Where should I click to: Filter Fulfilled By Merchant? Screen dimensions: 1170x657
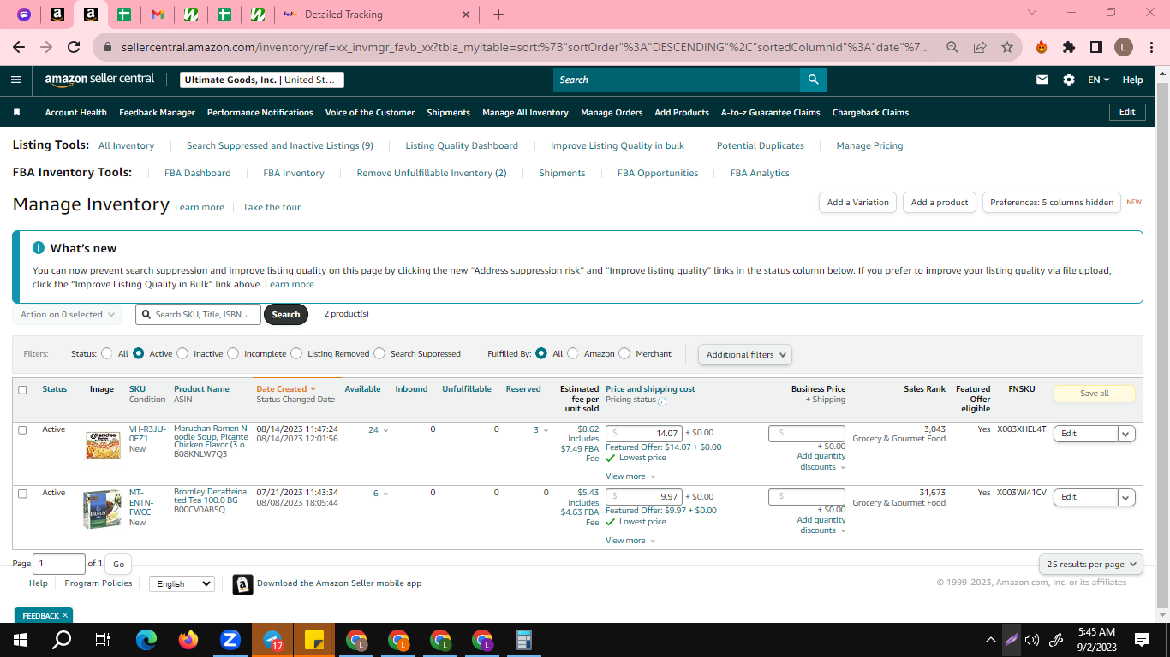624,353
